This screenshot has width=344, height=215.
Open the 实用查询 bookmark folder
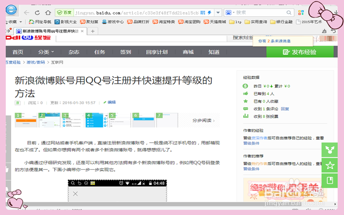point(256,22)
